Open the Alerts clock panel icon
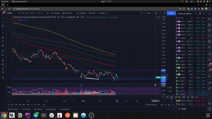Image resolution: width=212 pixels, height=119 pixels. click(x=209, y=19)
